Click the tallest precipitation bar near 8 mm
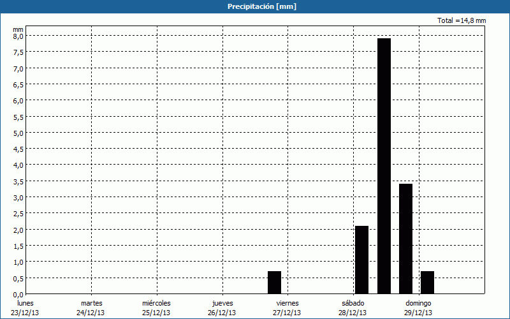 (384, 166)
